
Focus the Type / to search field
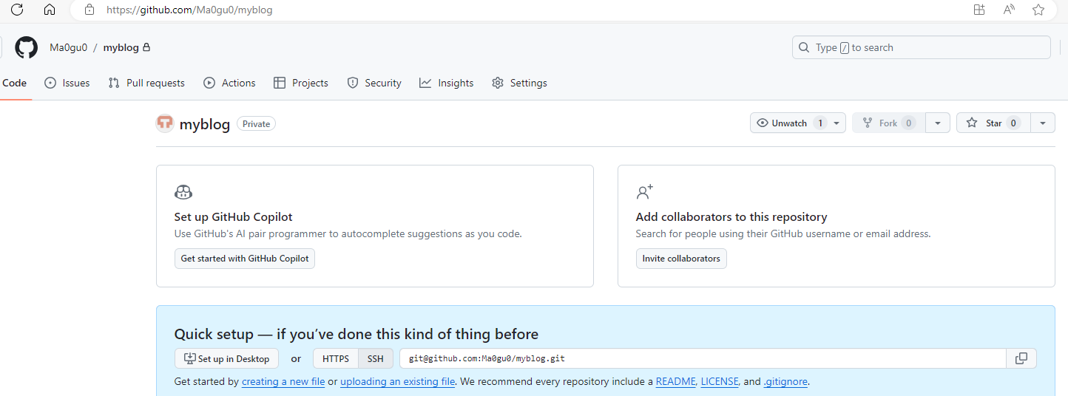pos(921,47)
